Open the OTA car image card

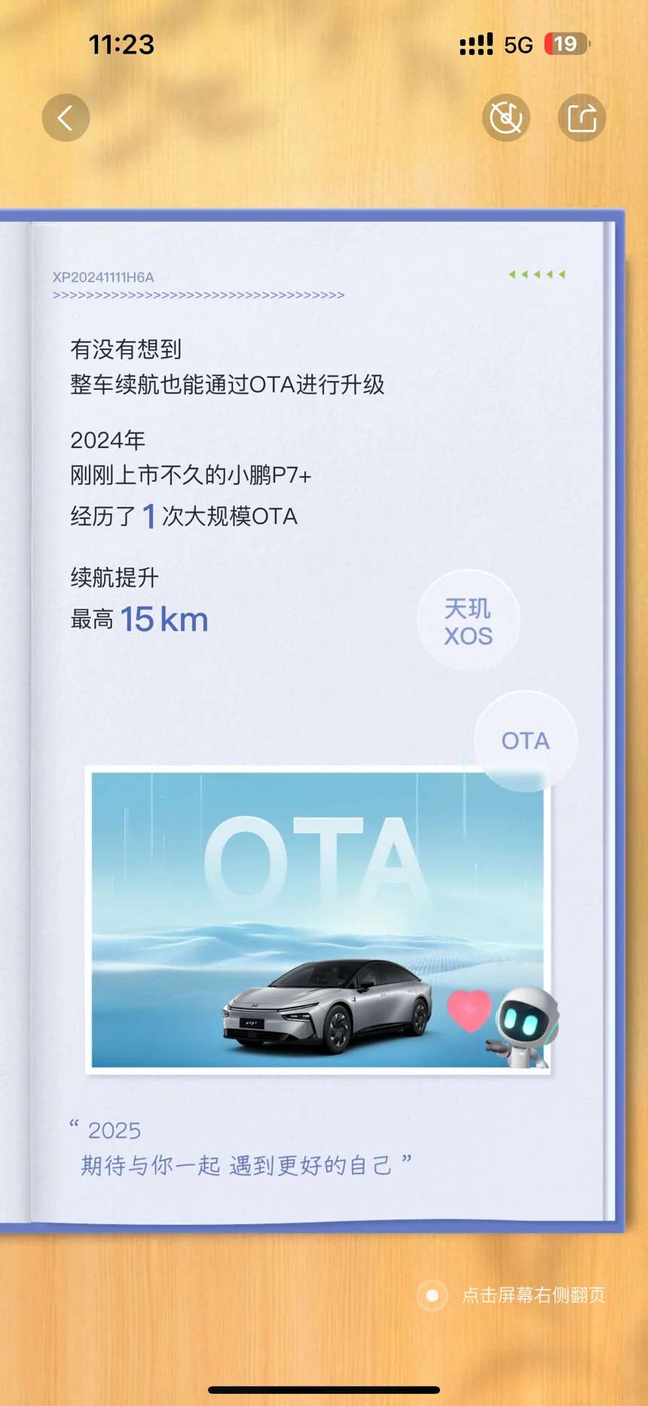[x=317, y=919]
